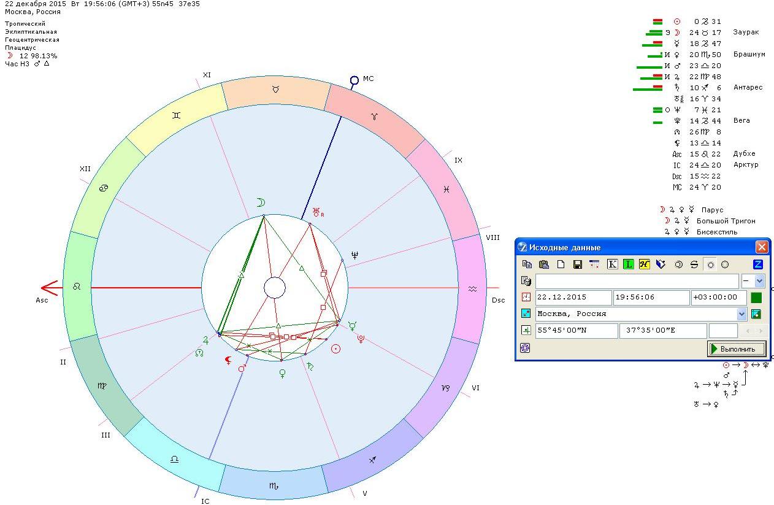Click the green color square
774x505 pixels.
click(x=756, y=298)
